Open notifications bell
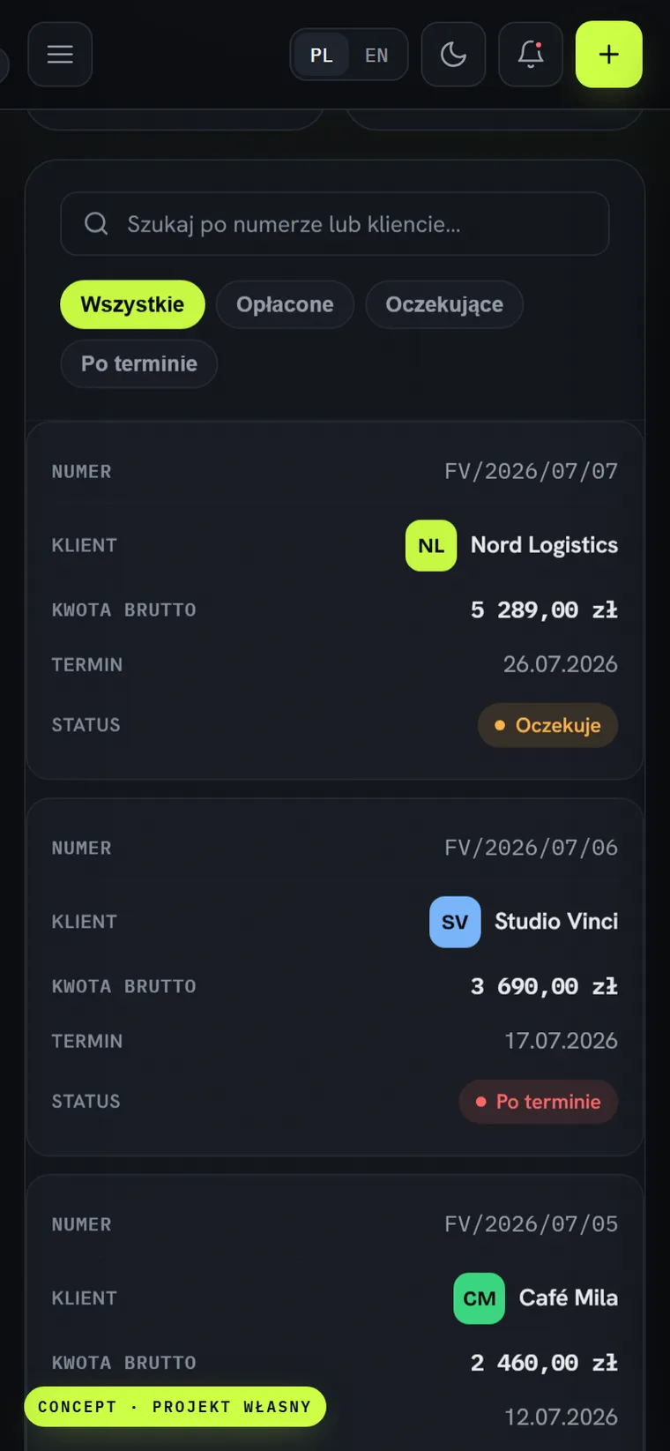Viewport: 670px width, 1451px height. pyautogui.click(x=531, y=55)
